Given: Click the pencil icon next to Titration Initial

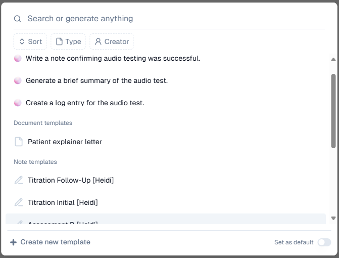Looking at the screenshot, I should [19, 202].
